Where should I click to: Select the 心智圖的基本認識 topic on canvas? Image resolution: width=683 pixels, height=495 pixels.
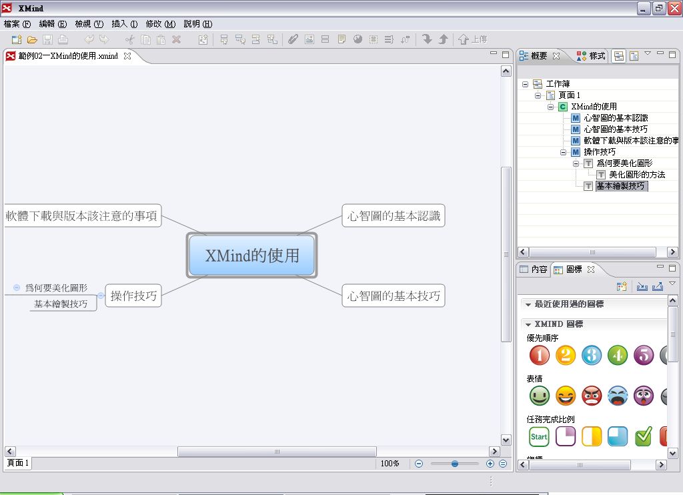pyautogui.click(x=394, y=215)
